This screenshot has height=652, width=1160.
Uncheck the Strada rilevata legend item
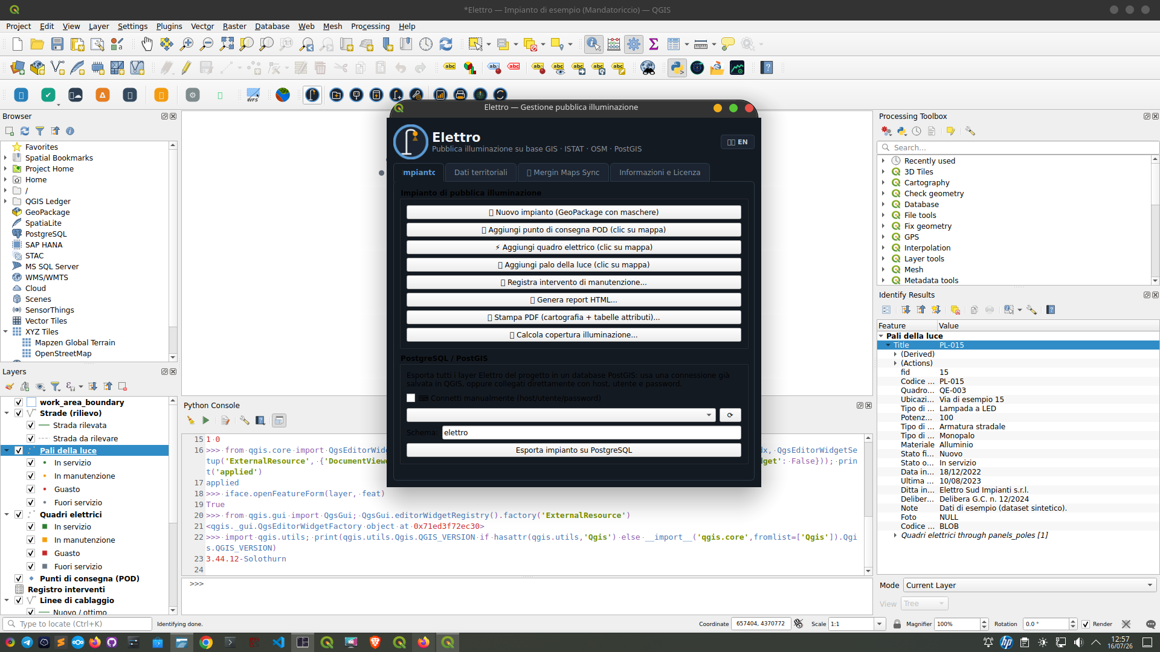pyautogui.click(x=31, y=425)
